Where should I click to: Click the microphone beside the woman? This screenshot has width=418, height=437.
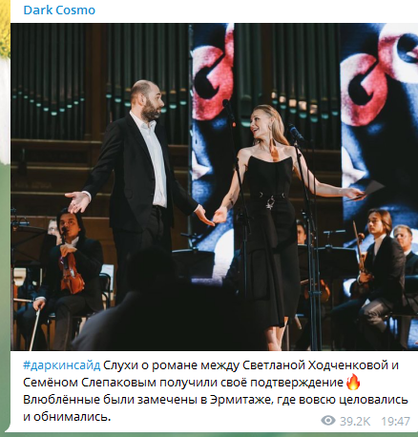click(296, 133)
